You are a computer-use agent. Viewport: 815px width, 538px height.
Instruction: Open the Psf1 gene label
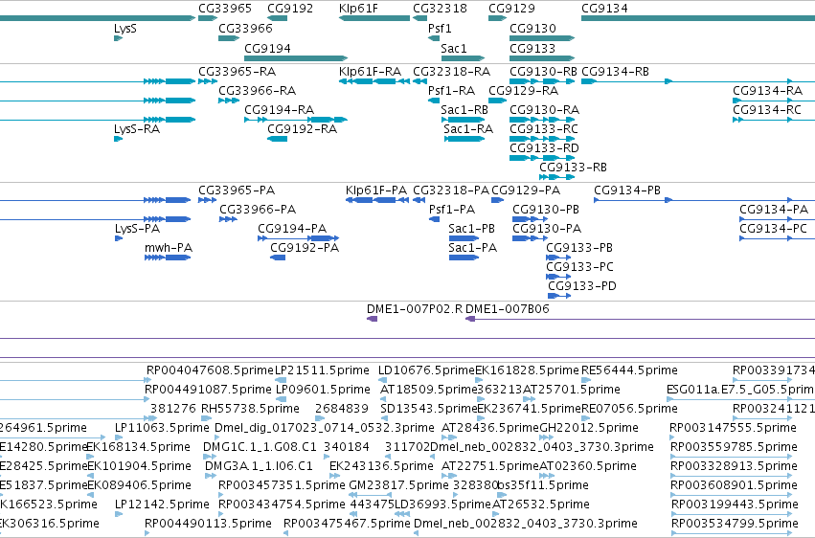click(440, 29)
